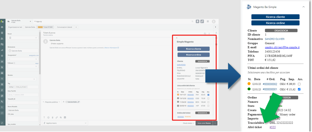
Task: Close the Gabriele Biella #1849 top tab
Action: [x=30, y=21]
